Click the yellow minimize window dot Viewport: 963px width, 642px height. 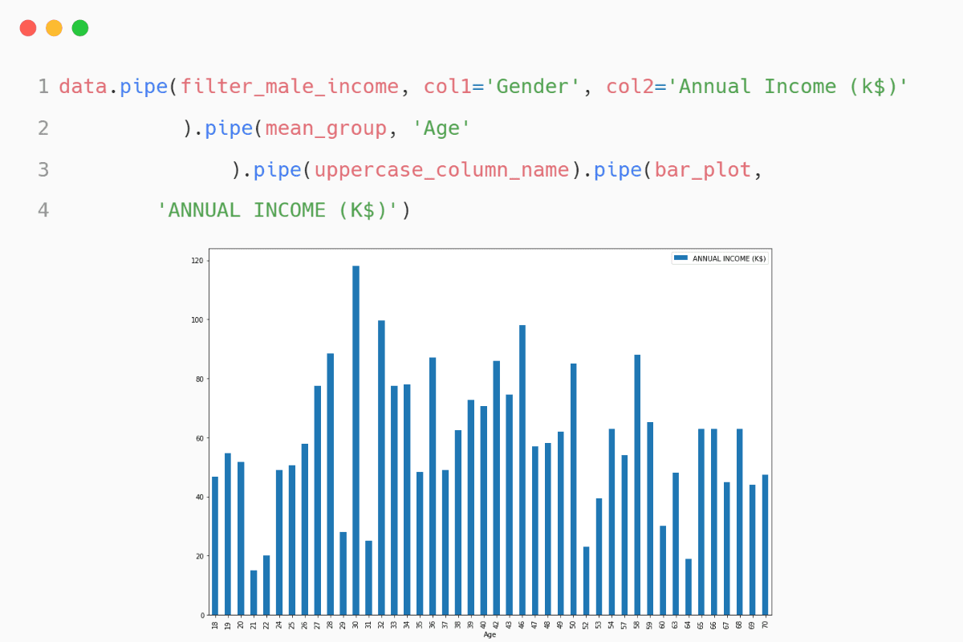(x=54, y=28)
